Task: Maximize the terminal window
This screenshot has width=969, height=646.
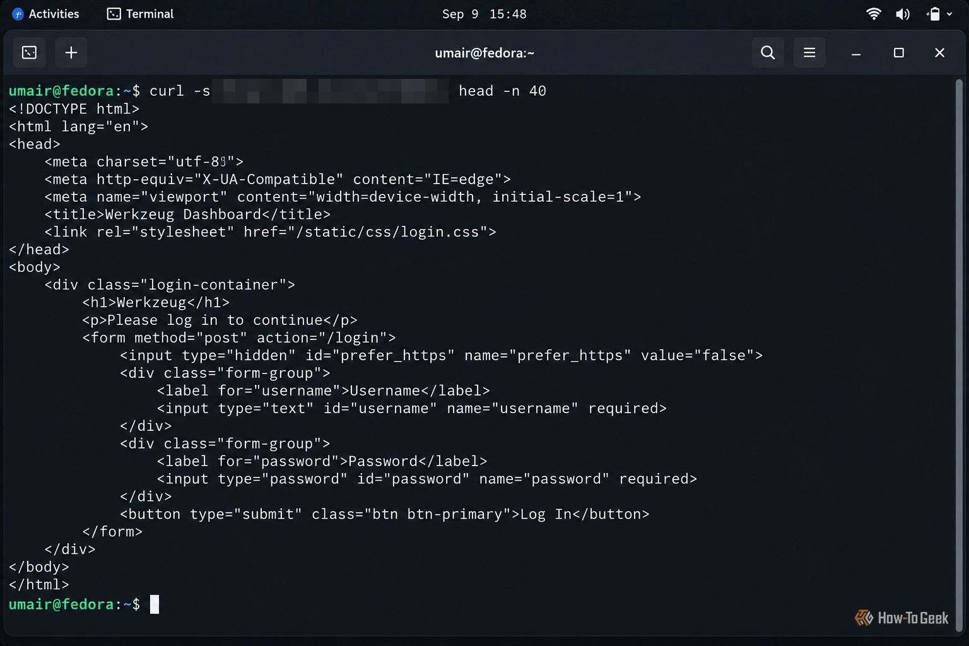Action: click(x=899, y=53)
